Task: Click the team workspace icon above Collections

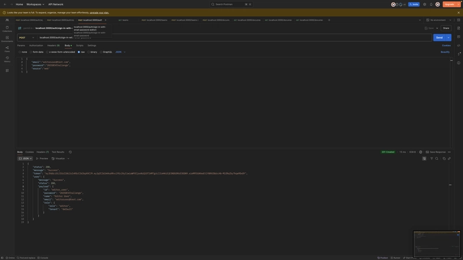Action: tap(7, 20)
